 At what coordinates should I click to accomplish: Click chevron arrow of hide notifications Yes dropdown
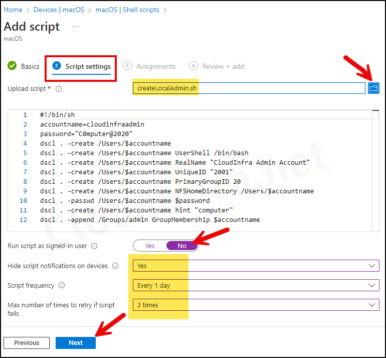tap(371, 266)
